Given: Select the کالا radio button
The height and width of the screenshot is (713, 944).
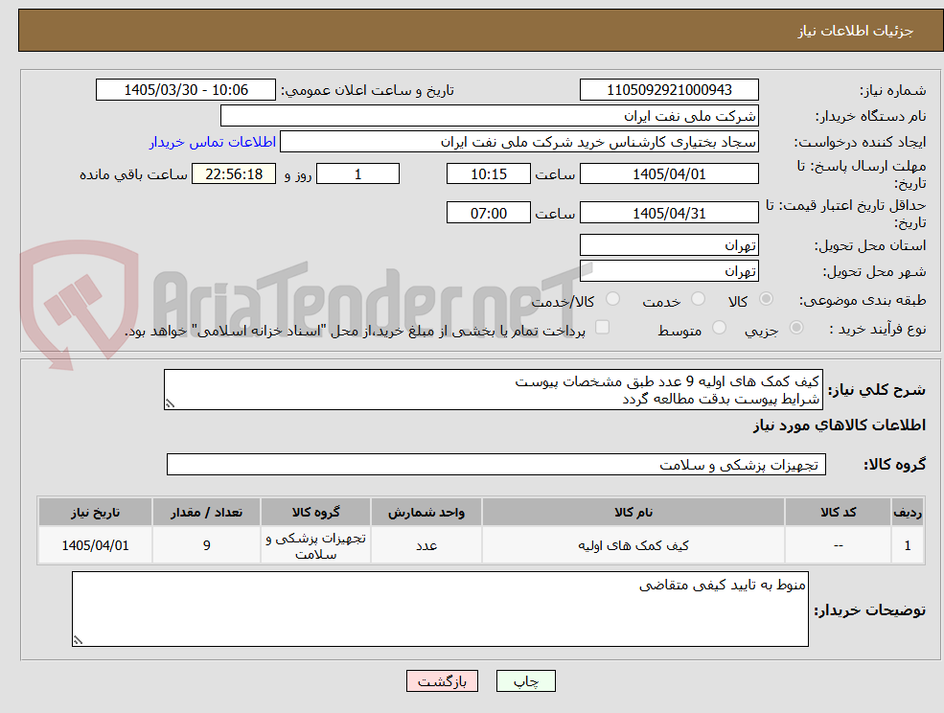Looking at the screenshot, I should (x=767, y=299).
